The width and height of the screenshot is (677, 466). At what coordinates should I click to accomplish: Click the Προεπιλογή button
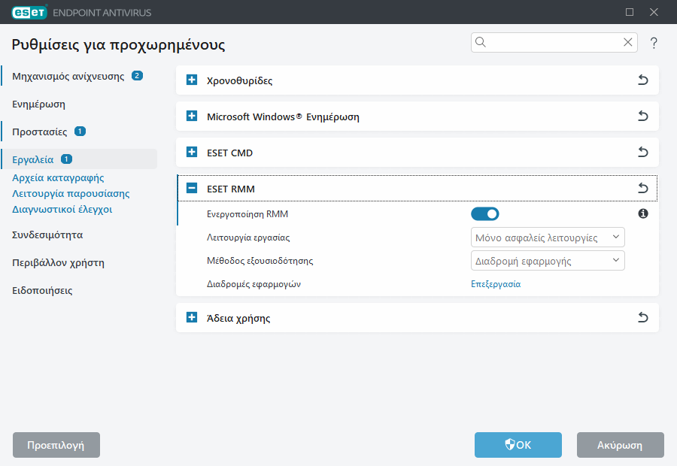[56, 445]
